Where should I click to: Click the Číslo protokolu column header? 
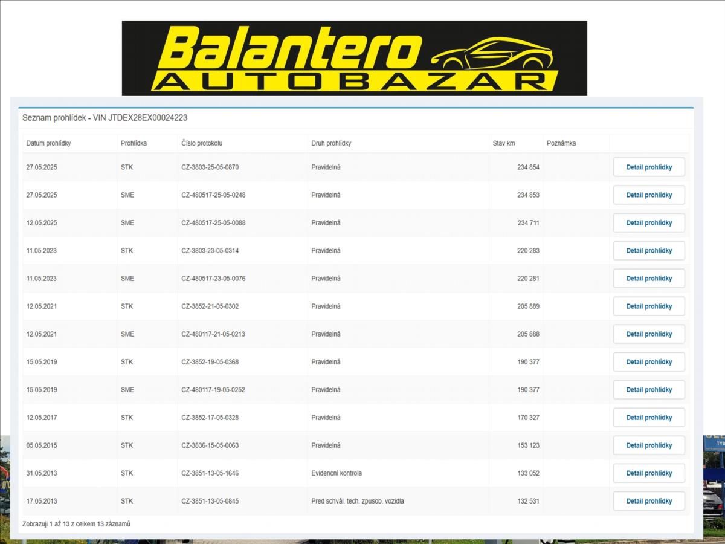click(202, 143)
